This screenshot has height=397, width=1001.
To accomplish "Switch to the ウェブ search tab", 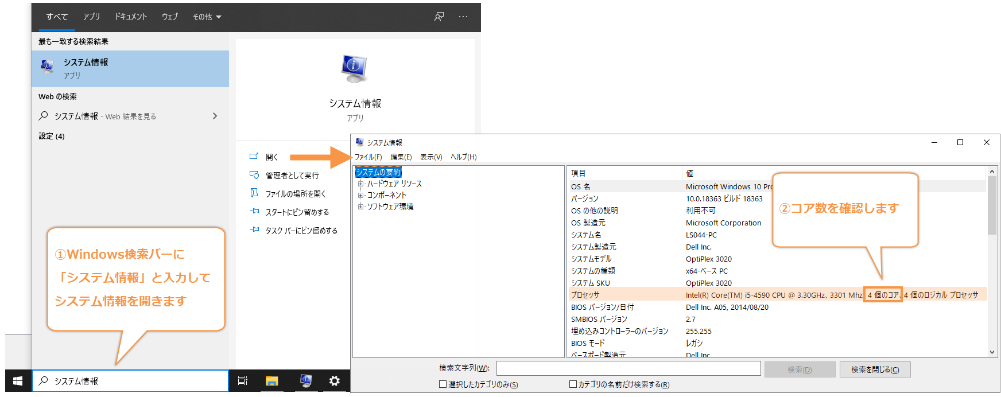I will coord(170,17).
